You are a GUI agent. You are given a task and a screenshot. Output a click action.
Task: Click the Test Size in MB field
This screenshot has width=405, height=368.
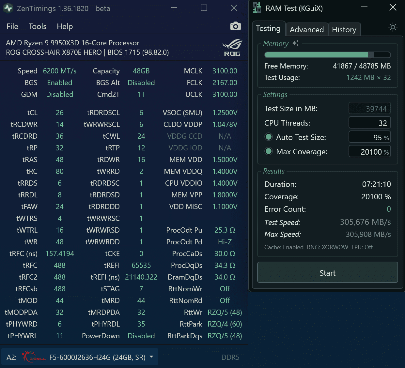click(370, 108)
